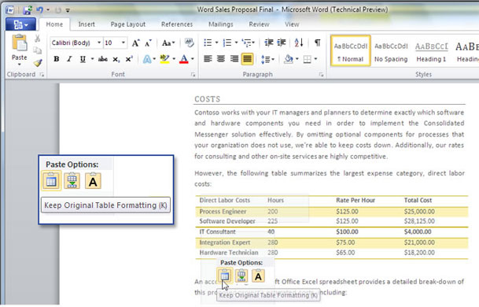
Task: Open the Clipboard pane launcher
Action: (x=42, y=74)
